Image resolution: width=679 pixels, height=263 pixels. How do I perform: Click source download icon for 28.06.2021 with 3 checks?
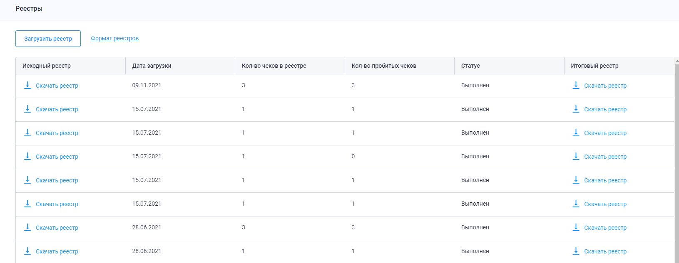pyautogui.click(x=27, y=227)
